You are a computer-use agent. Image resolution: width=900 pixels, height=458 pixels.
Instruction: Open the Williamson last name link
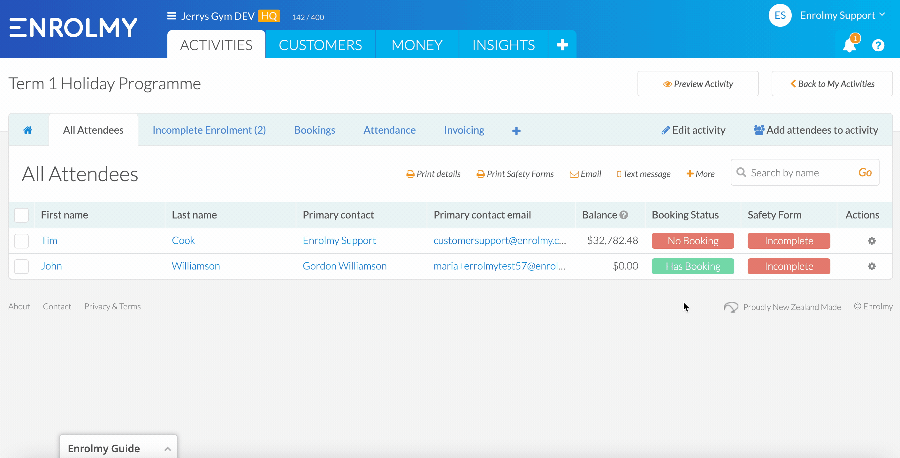(x=196, y=266)
